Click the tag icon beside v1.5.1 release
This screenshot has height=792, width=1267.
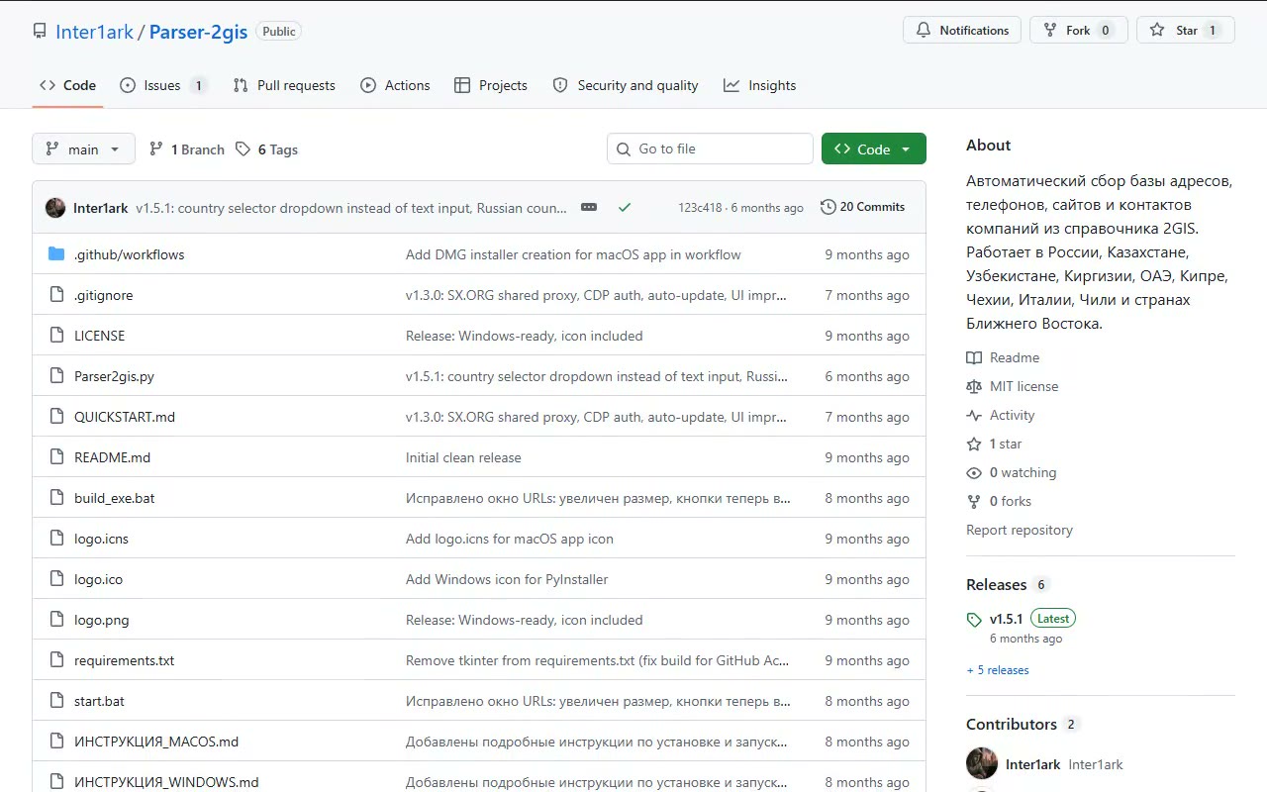pyautogui.click(x=974, y=620)
